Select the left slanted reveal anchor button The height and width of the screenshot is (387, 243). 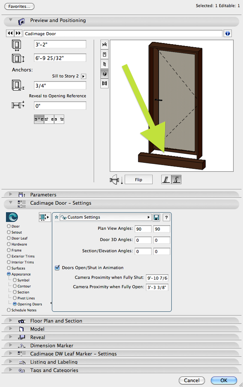click(x=166, y=179)
